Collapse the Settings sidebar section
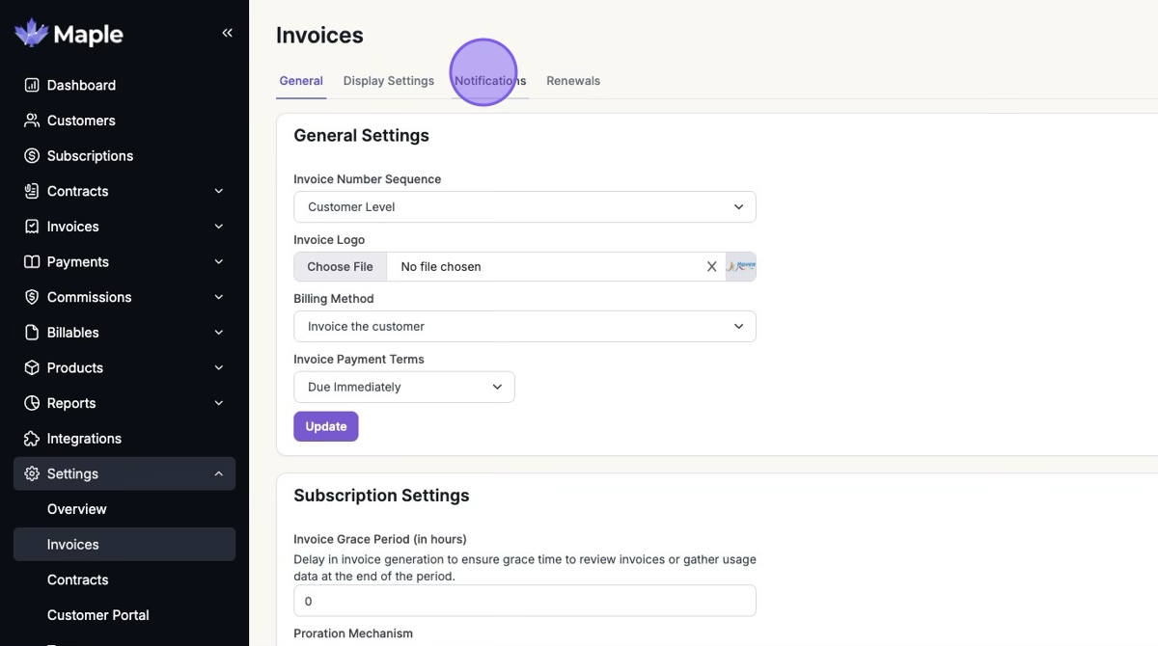The width and height of the screenshot is (1158, 646). [x=219, y=474]
